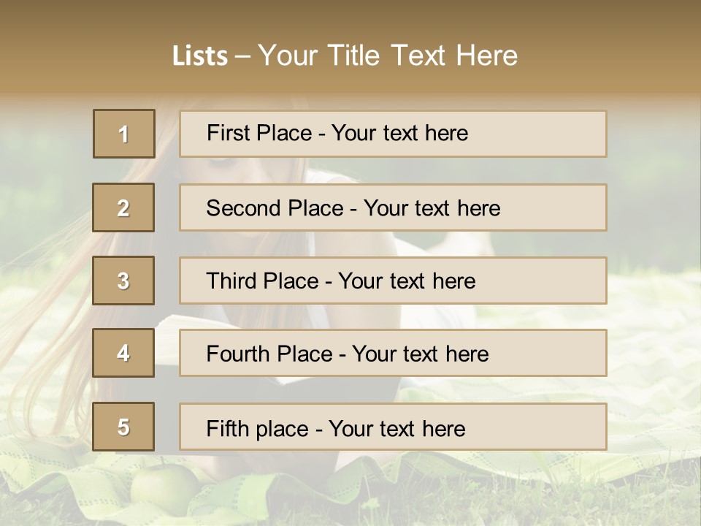The image size is (701, 526).
Task: Click the bold word "Lists" in title
Action: tap(200, 56)
